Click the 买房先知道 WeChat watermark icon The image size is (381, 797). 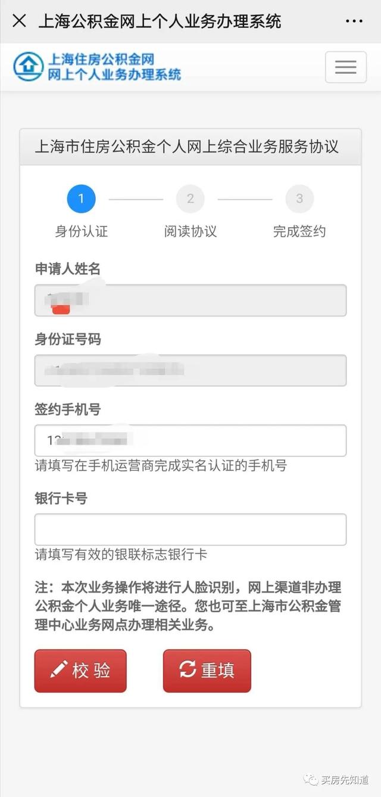tap(311, 780)
